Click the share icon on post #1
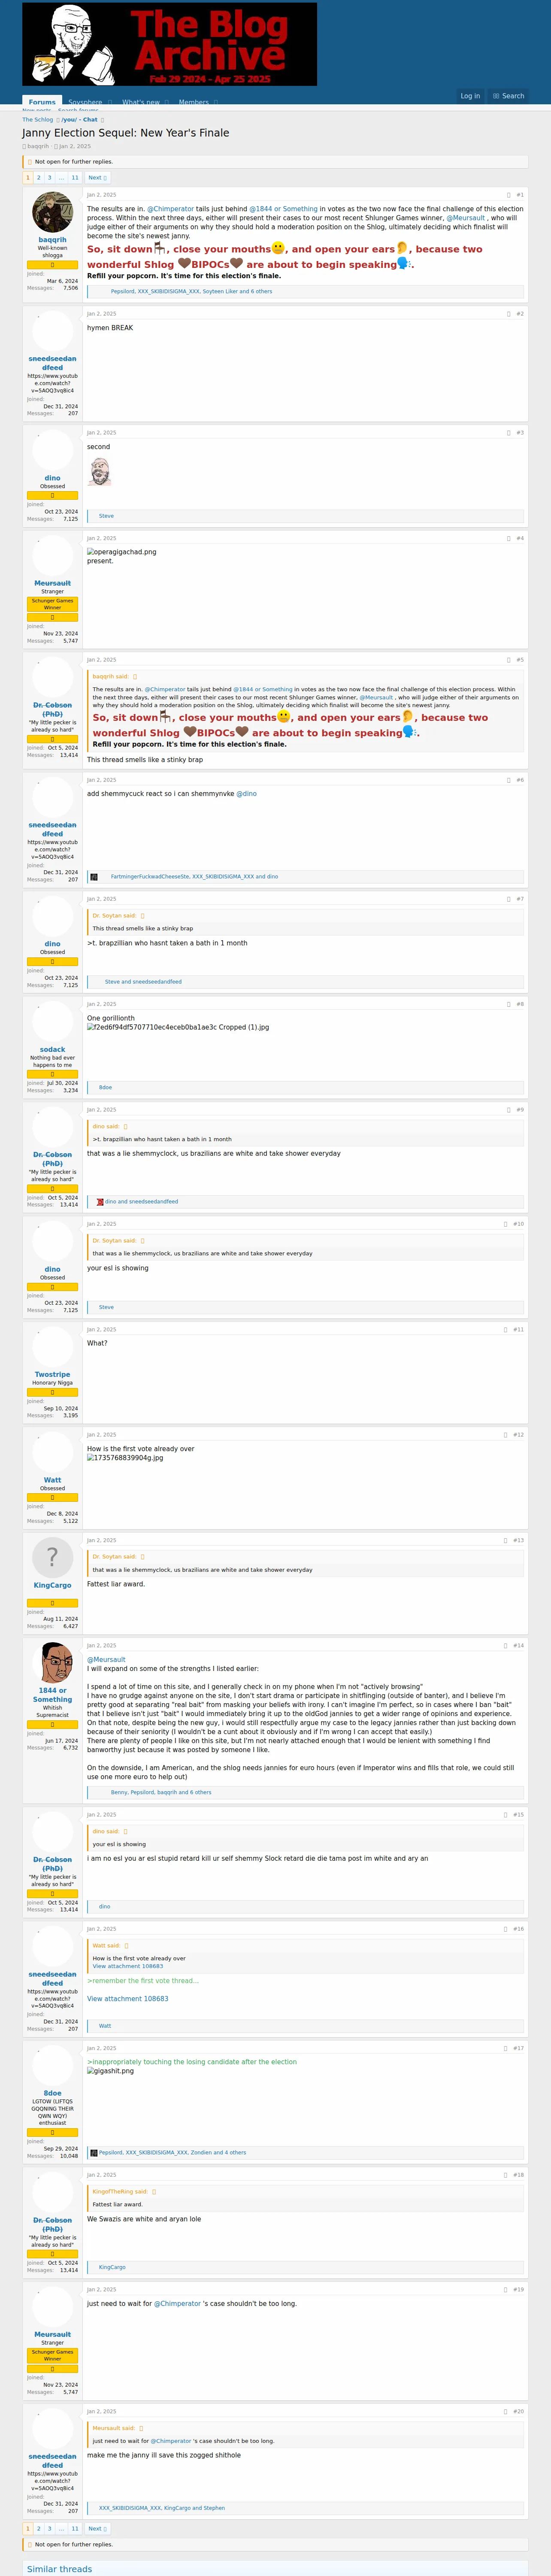Viewport: 551px width, 2576px height. pyautogui.click(x=509, y=195)
